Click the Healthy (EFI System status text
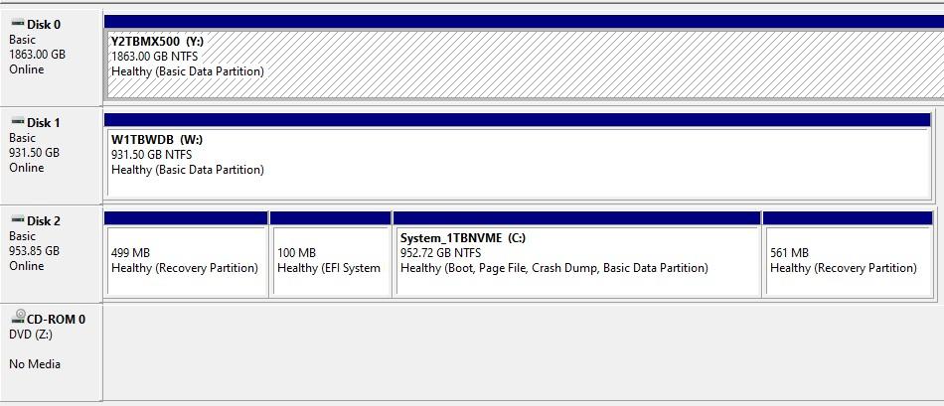The width and height of the screenshot is (944, 406). (329, 268)
